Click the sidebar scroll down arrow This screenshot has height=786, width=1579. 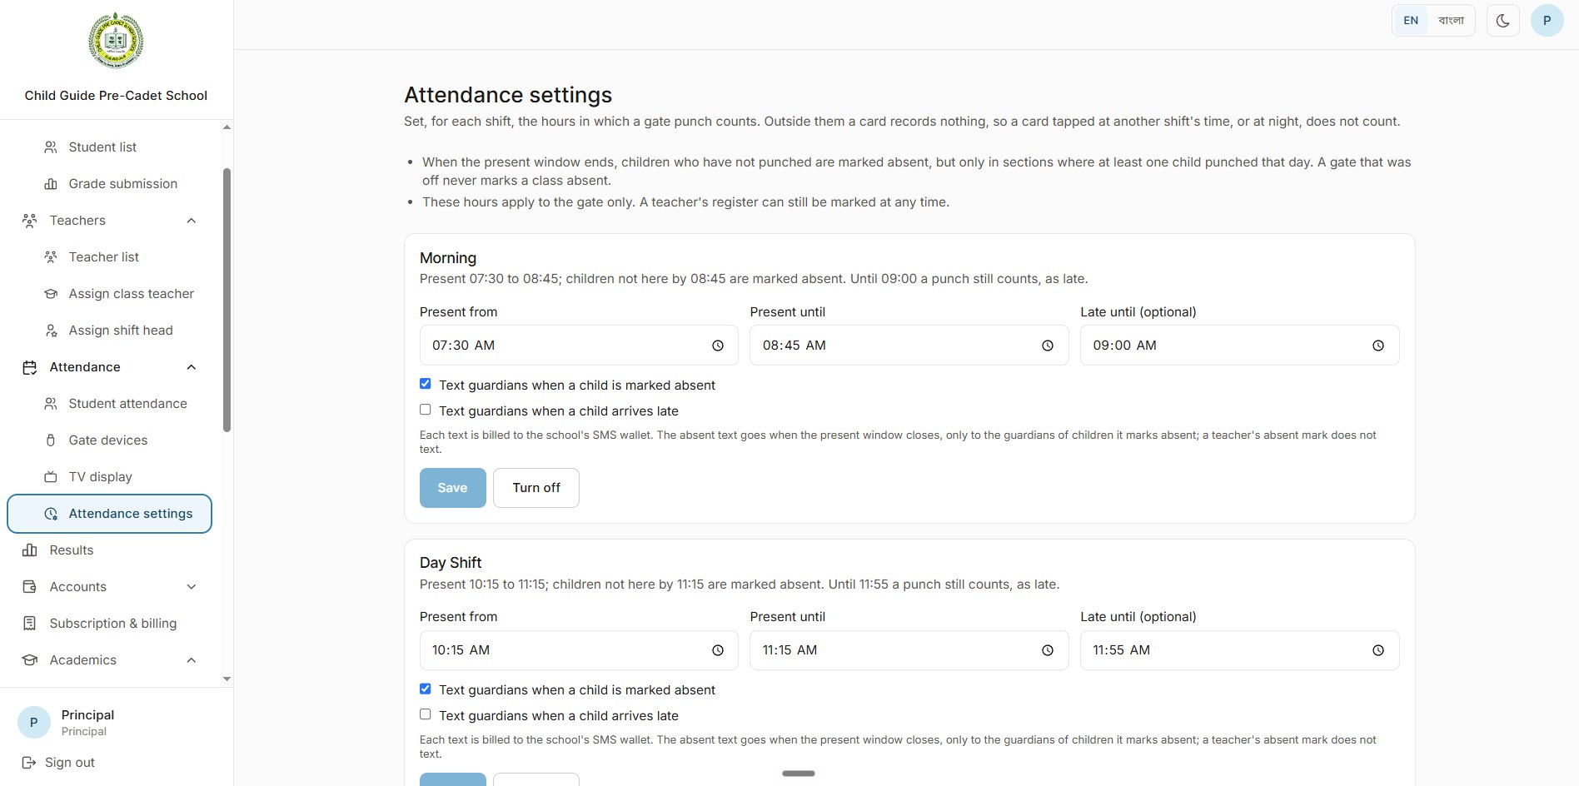point(227,679)
